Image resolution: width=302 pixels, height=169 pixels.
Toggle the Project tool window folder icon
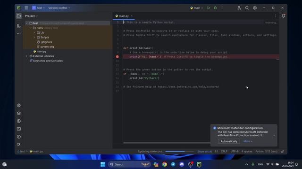pos(19,16)
